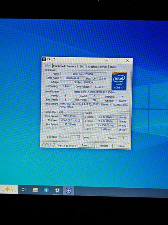Image resolution: width=168 pixels, height=225 pixels.
Task: Click the Ext. Model value 3D
Action: point(94,100)
